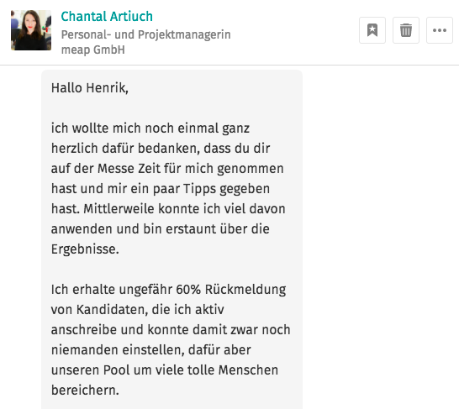Click the 60% figure in the message
Image resolution: width=459 pixels, height=409 pixels.
[188, 290]
